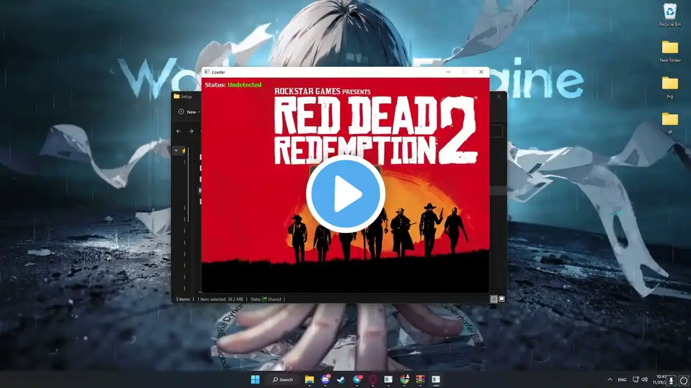Viewport: 691px width, 388px height.
Task: Show hidden system tray icons chevron
Action: (610, 379)
